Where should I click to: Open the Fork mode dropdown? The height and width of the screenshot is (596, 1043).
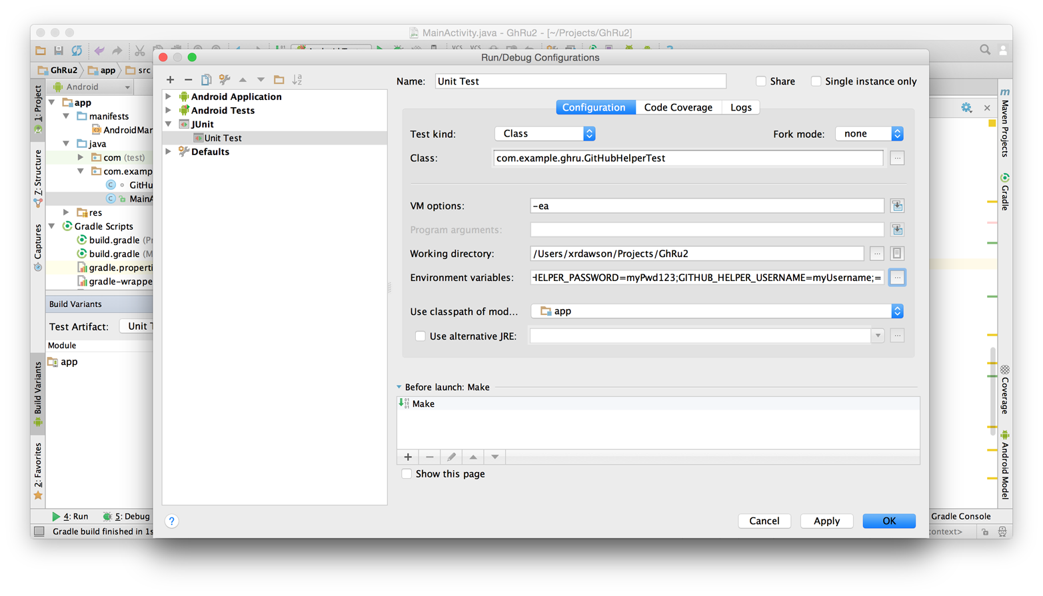tap(869, 134)
